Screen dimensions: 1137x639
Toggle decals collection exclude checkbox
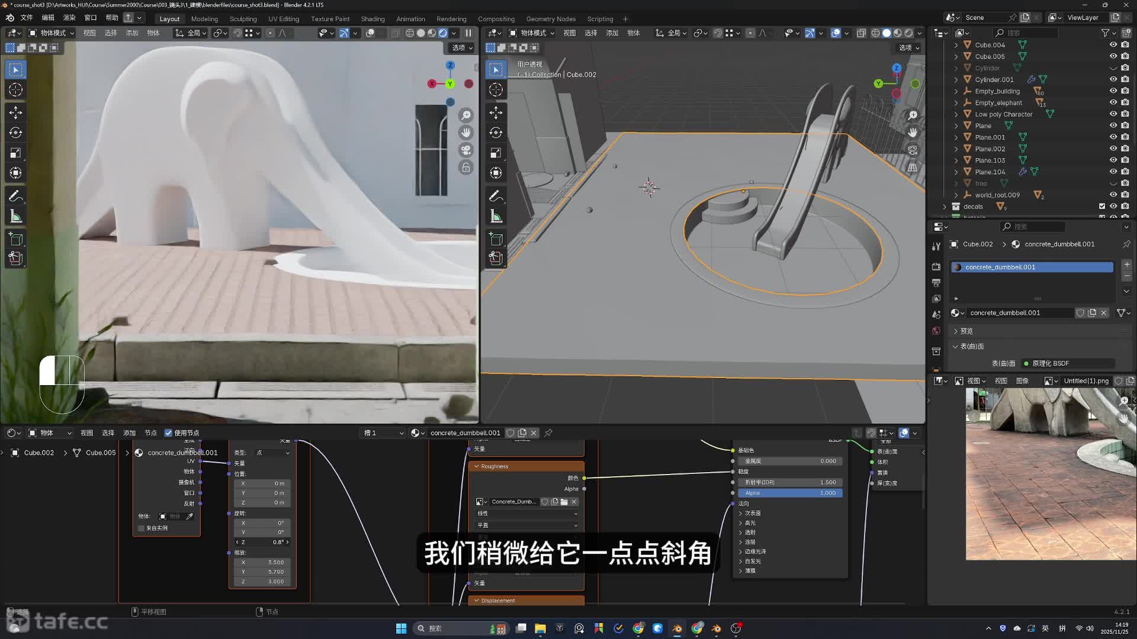pos(1101,206)
